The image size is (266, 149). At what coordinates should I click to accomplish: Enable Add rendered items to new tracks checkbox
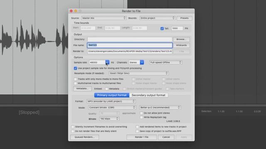[137, 127]
